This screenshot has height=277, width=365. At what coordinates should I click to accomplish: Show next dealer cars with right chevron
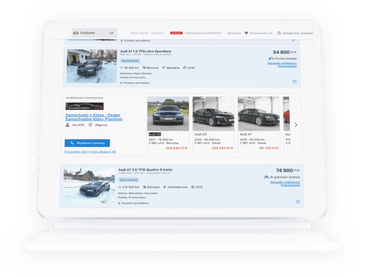[x=296, y=125]
